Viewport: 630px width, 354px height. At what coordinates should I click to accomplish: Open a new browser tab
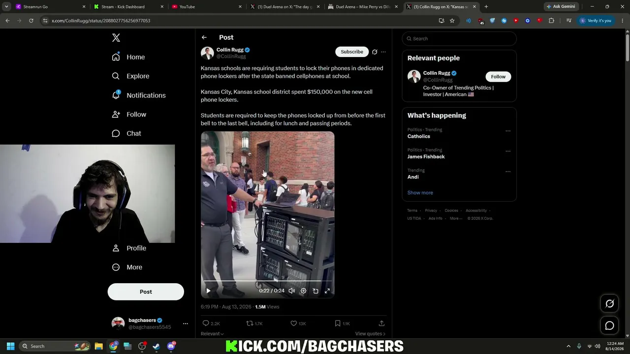click(486, 7)
